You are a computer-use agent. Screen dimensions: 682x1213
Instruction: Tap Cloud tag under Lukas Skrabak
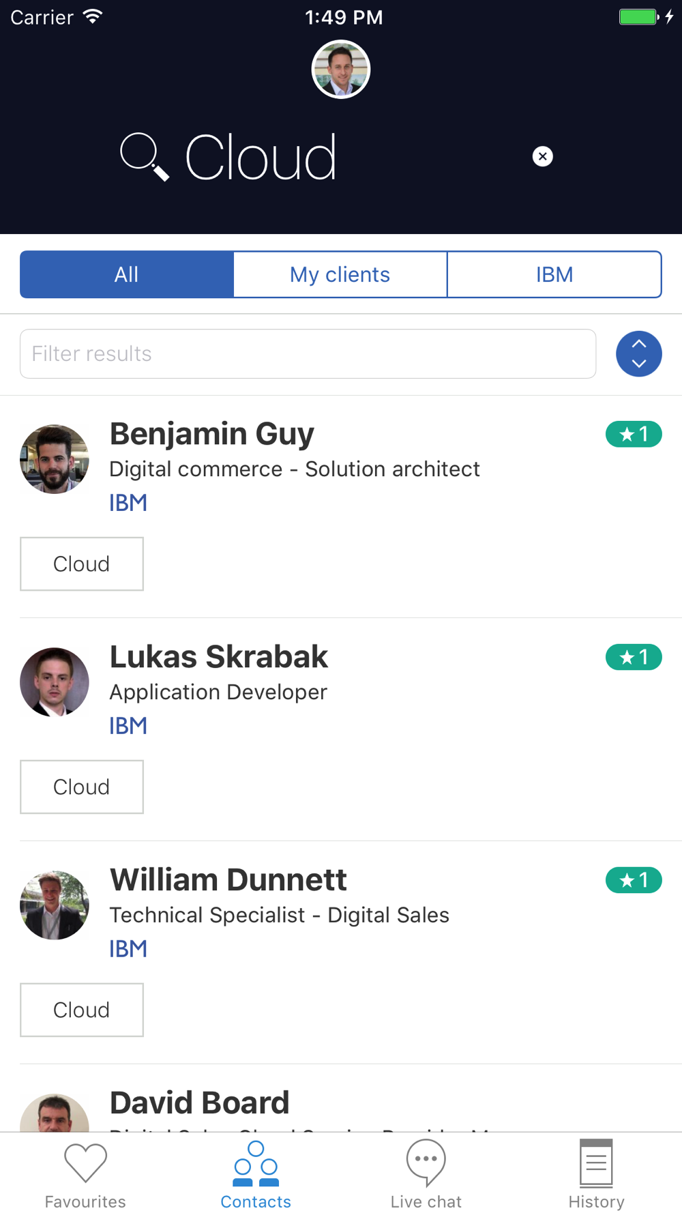coord(82,787)
